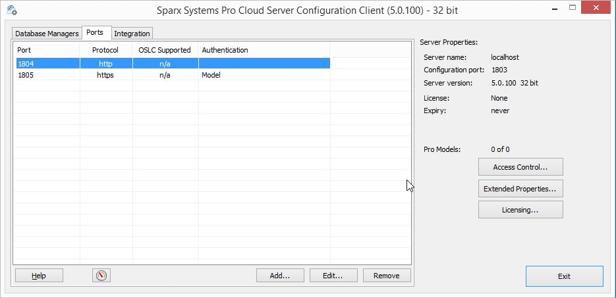Click the compass icon button beside Help

101,276
